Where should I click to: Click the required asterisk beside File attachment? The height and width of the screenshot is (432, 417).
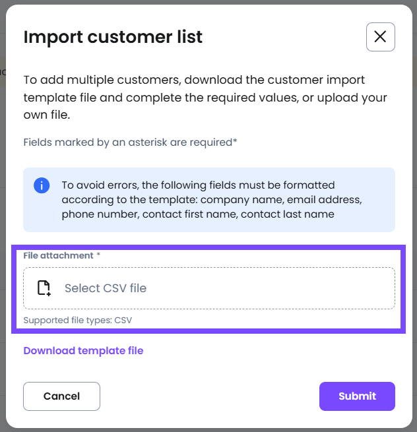tap(98, 255)
